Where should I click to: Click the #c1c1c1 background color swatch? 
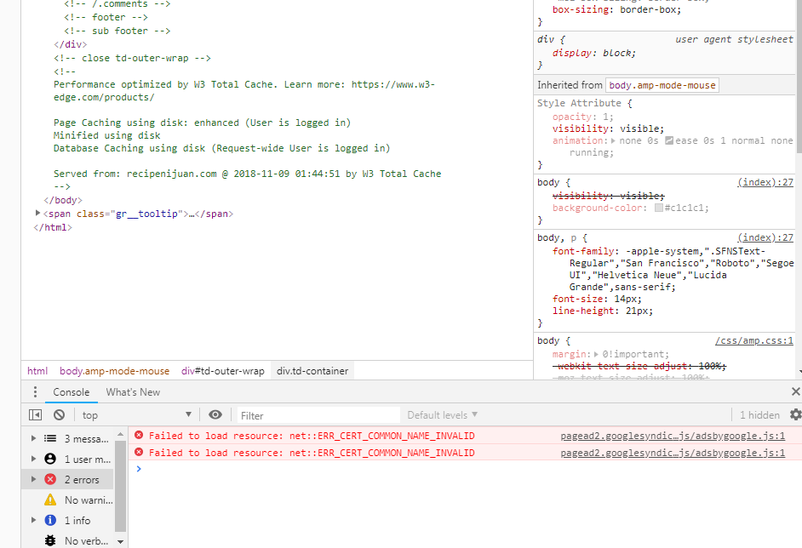click(659, 208)
